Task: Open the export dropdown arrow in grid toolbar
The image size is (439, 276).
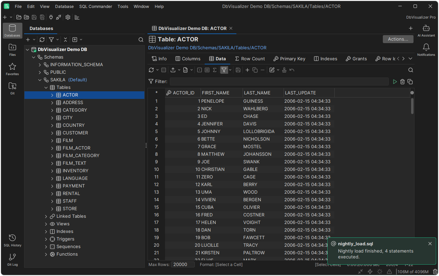Action: point(179,70)
